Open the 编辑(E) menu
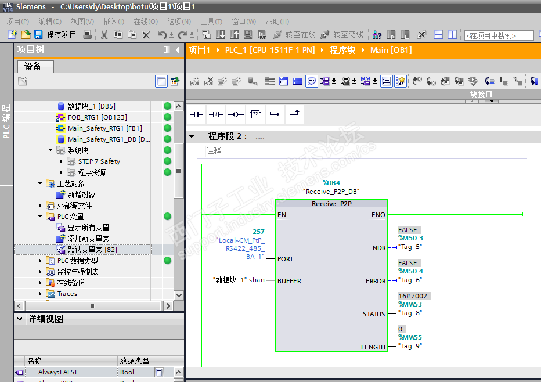The height and width of the screenshot is (382, 541). 50,21
